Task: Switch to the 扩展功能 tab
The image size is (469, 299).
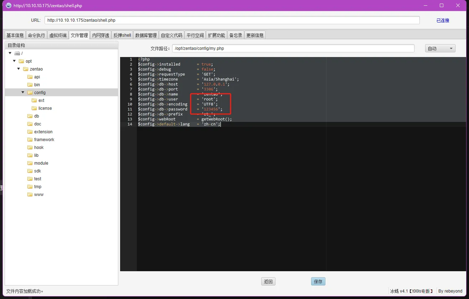Action: tap(216, 35)
